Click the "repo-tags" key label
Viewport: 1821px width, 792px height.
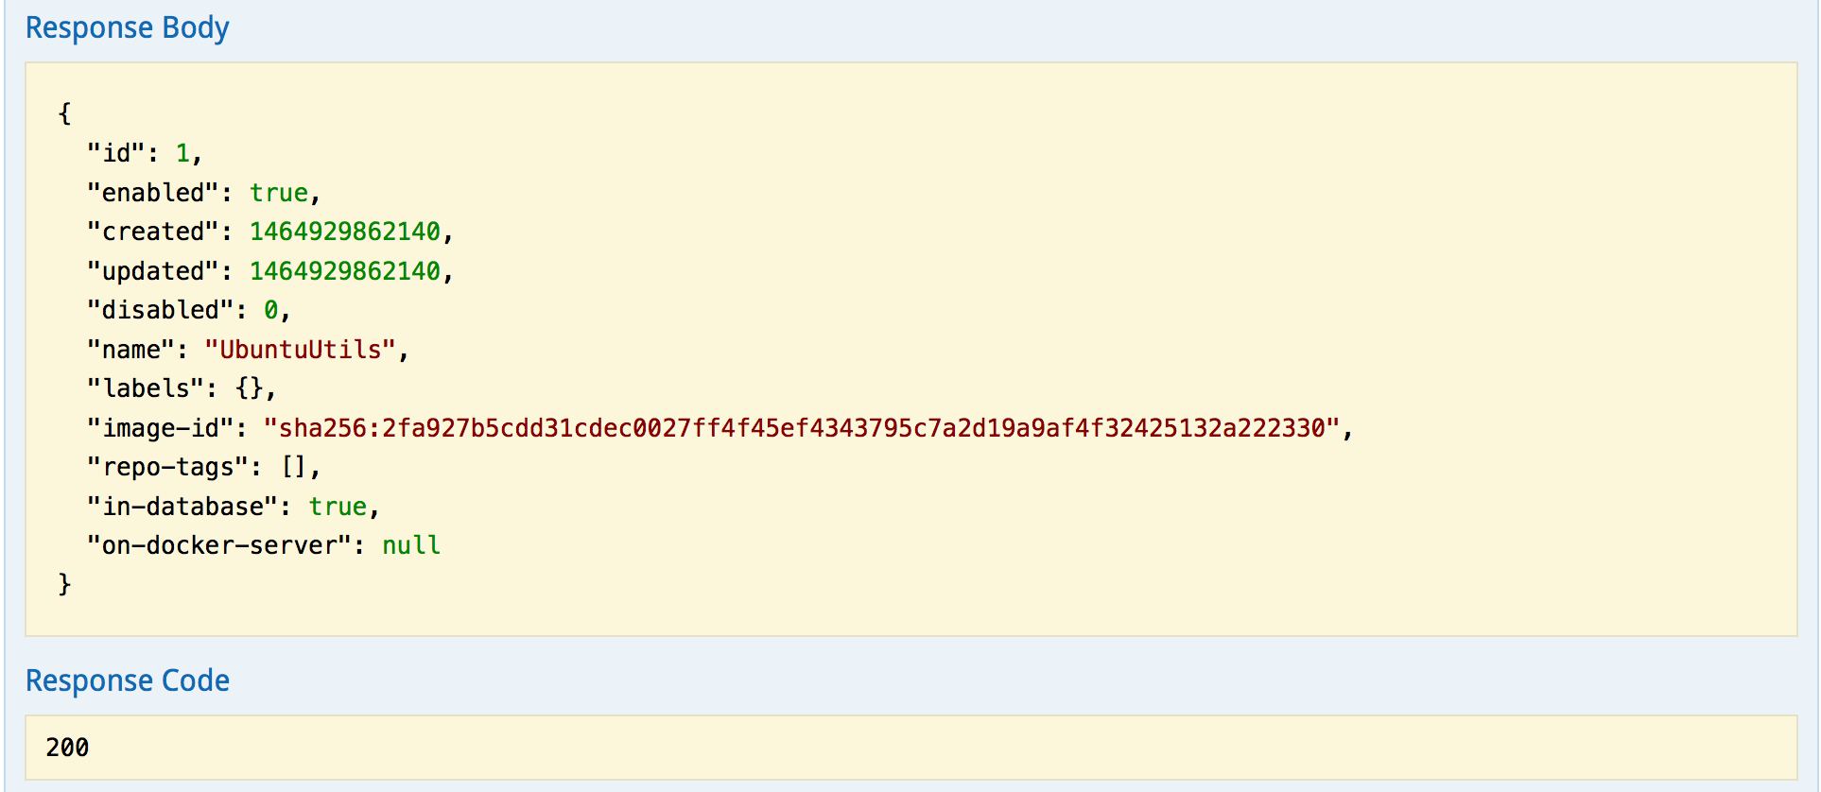[x=168, y=467]
